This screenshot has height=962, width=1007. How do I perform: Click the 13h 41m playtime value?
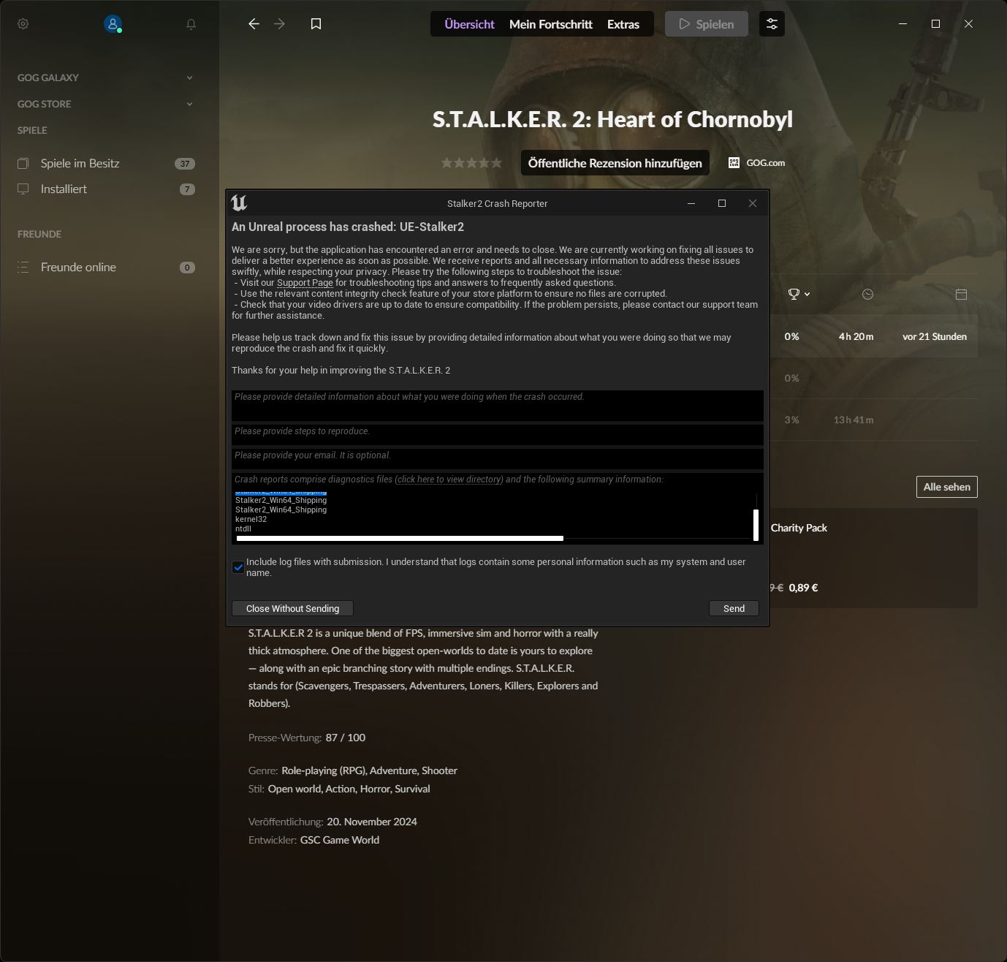854,420
